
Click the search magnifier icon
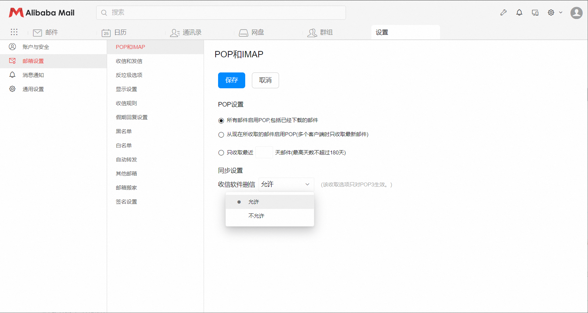[x=104, y=13]
